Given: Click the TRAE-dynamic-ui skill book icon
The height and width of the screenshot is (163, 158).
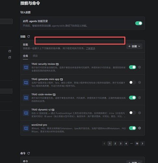Looking at the screenshot, I should pos(26,113).
